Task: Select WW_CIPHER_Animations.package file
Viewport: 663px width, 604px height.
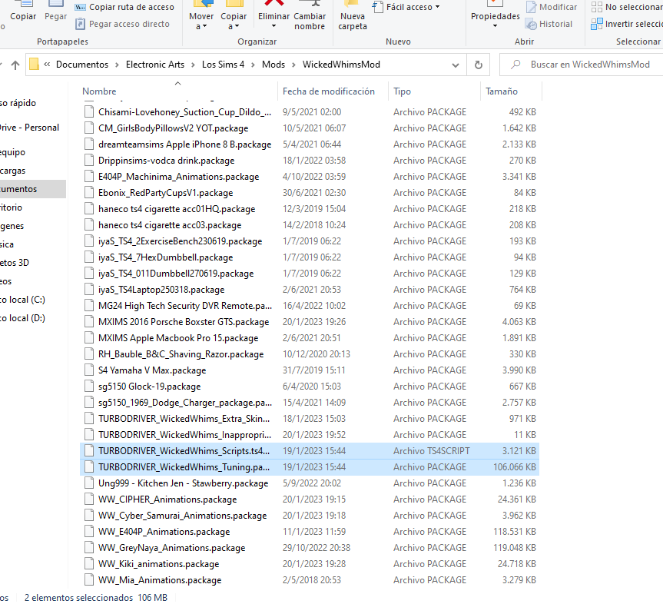Action: (309, 499)
